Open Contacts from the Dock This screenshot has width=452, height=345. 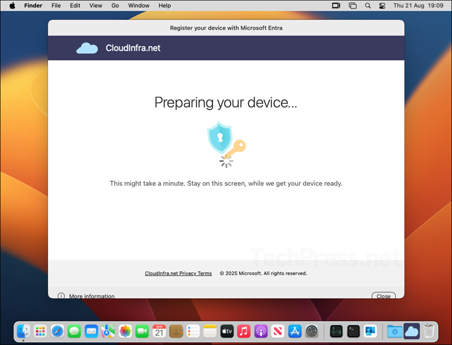click(176, 331)
